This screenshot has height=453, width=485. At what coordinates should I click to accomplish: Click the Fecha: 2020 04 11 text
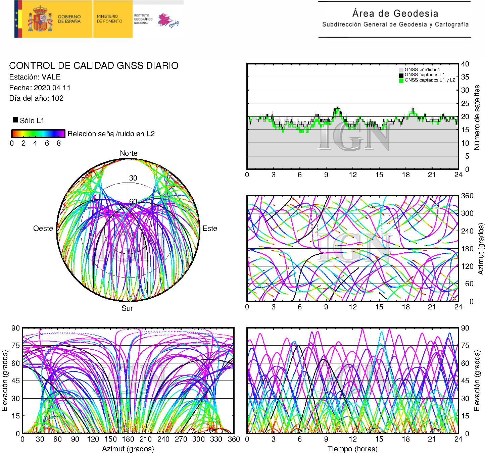pyautogui.click(x=40, y=88)
